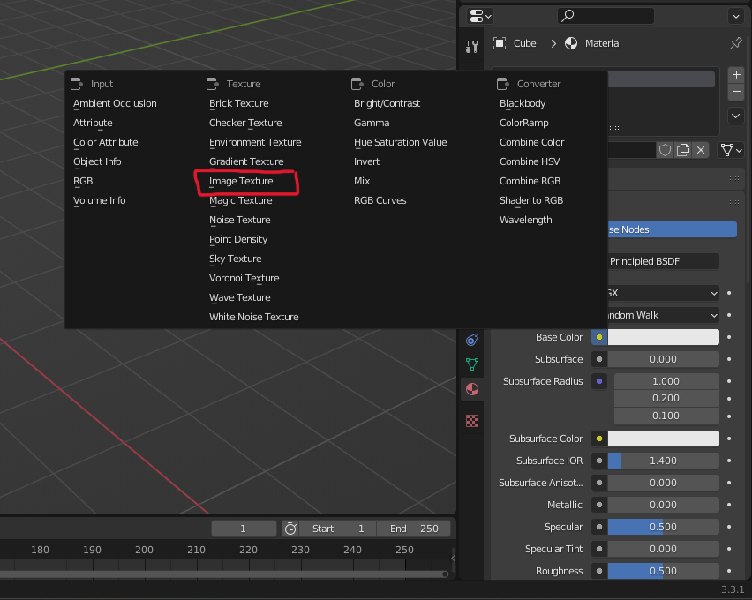Click the Base Color node socket button
This screenshot has height=600, width=752.
[599, 337]
